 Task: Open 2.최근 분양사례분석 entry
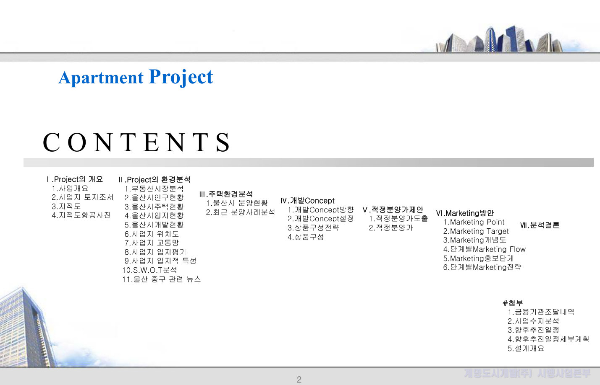241,212
